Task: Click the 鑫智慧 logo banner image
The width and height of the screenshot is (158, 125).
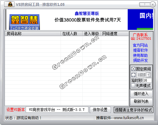Action: [x=24, y=22]
